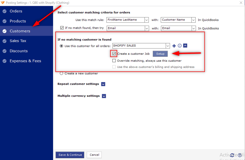245x160 pixels.
Task: Open the Customers settings section
Action: point(27,31)
